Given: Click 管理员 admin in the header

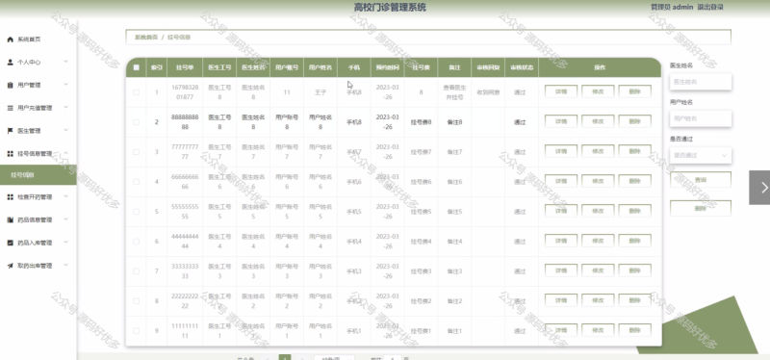Looking at the screenshot, I should 672,7.
